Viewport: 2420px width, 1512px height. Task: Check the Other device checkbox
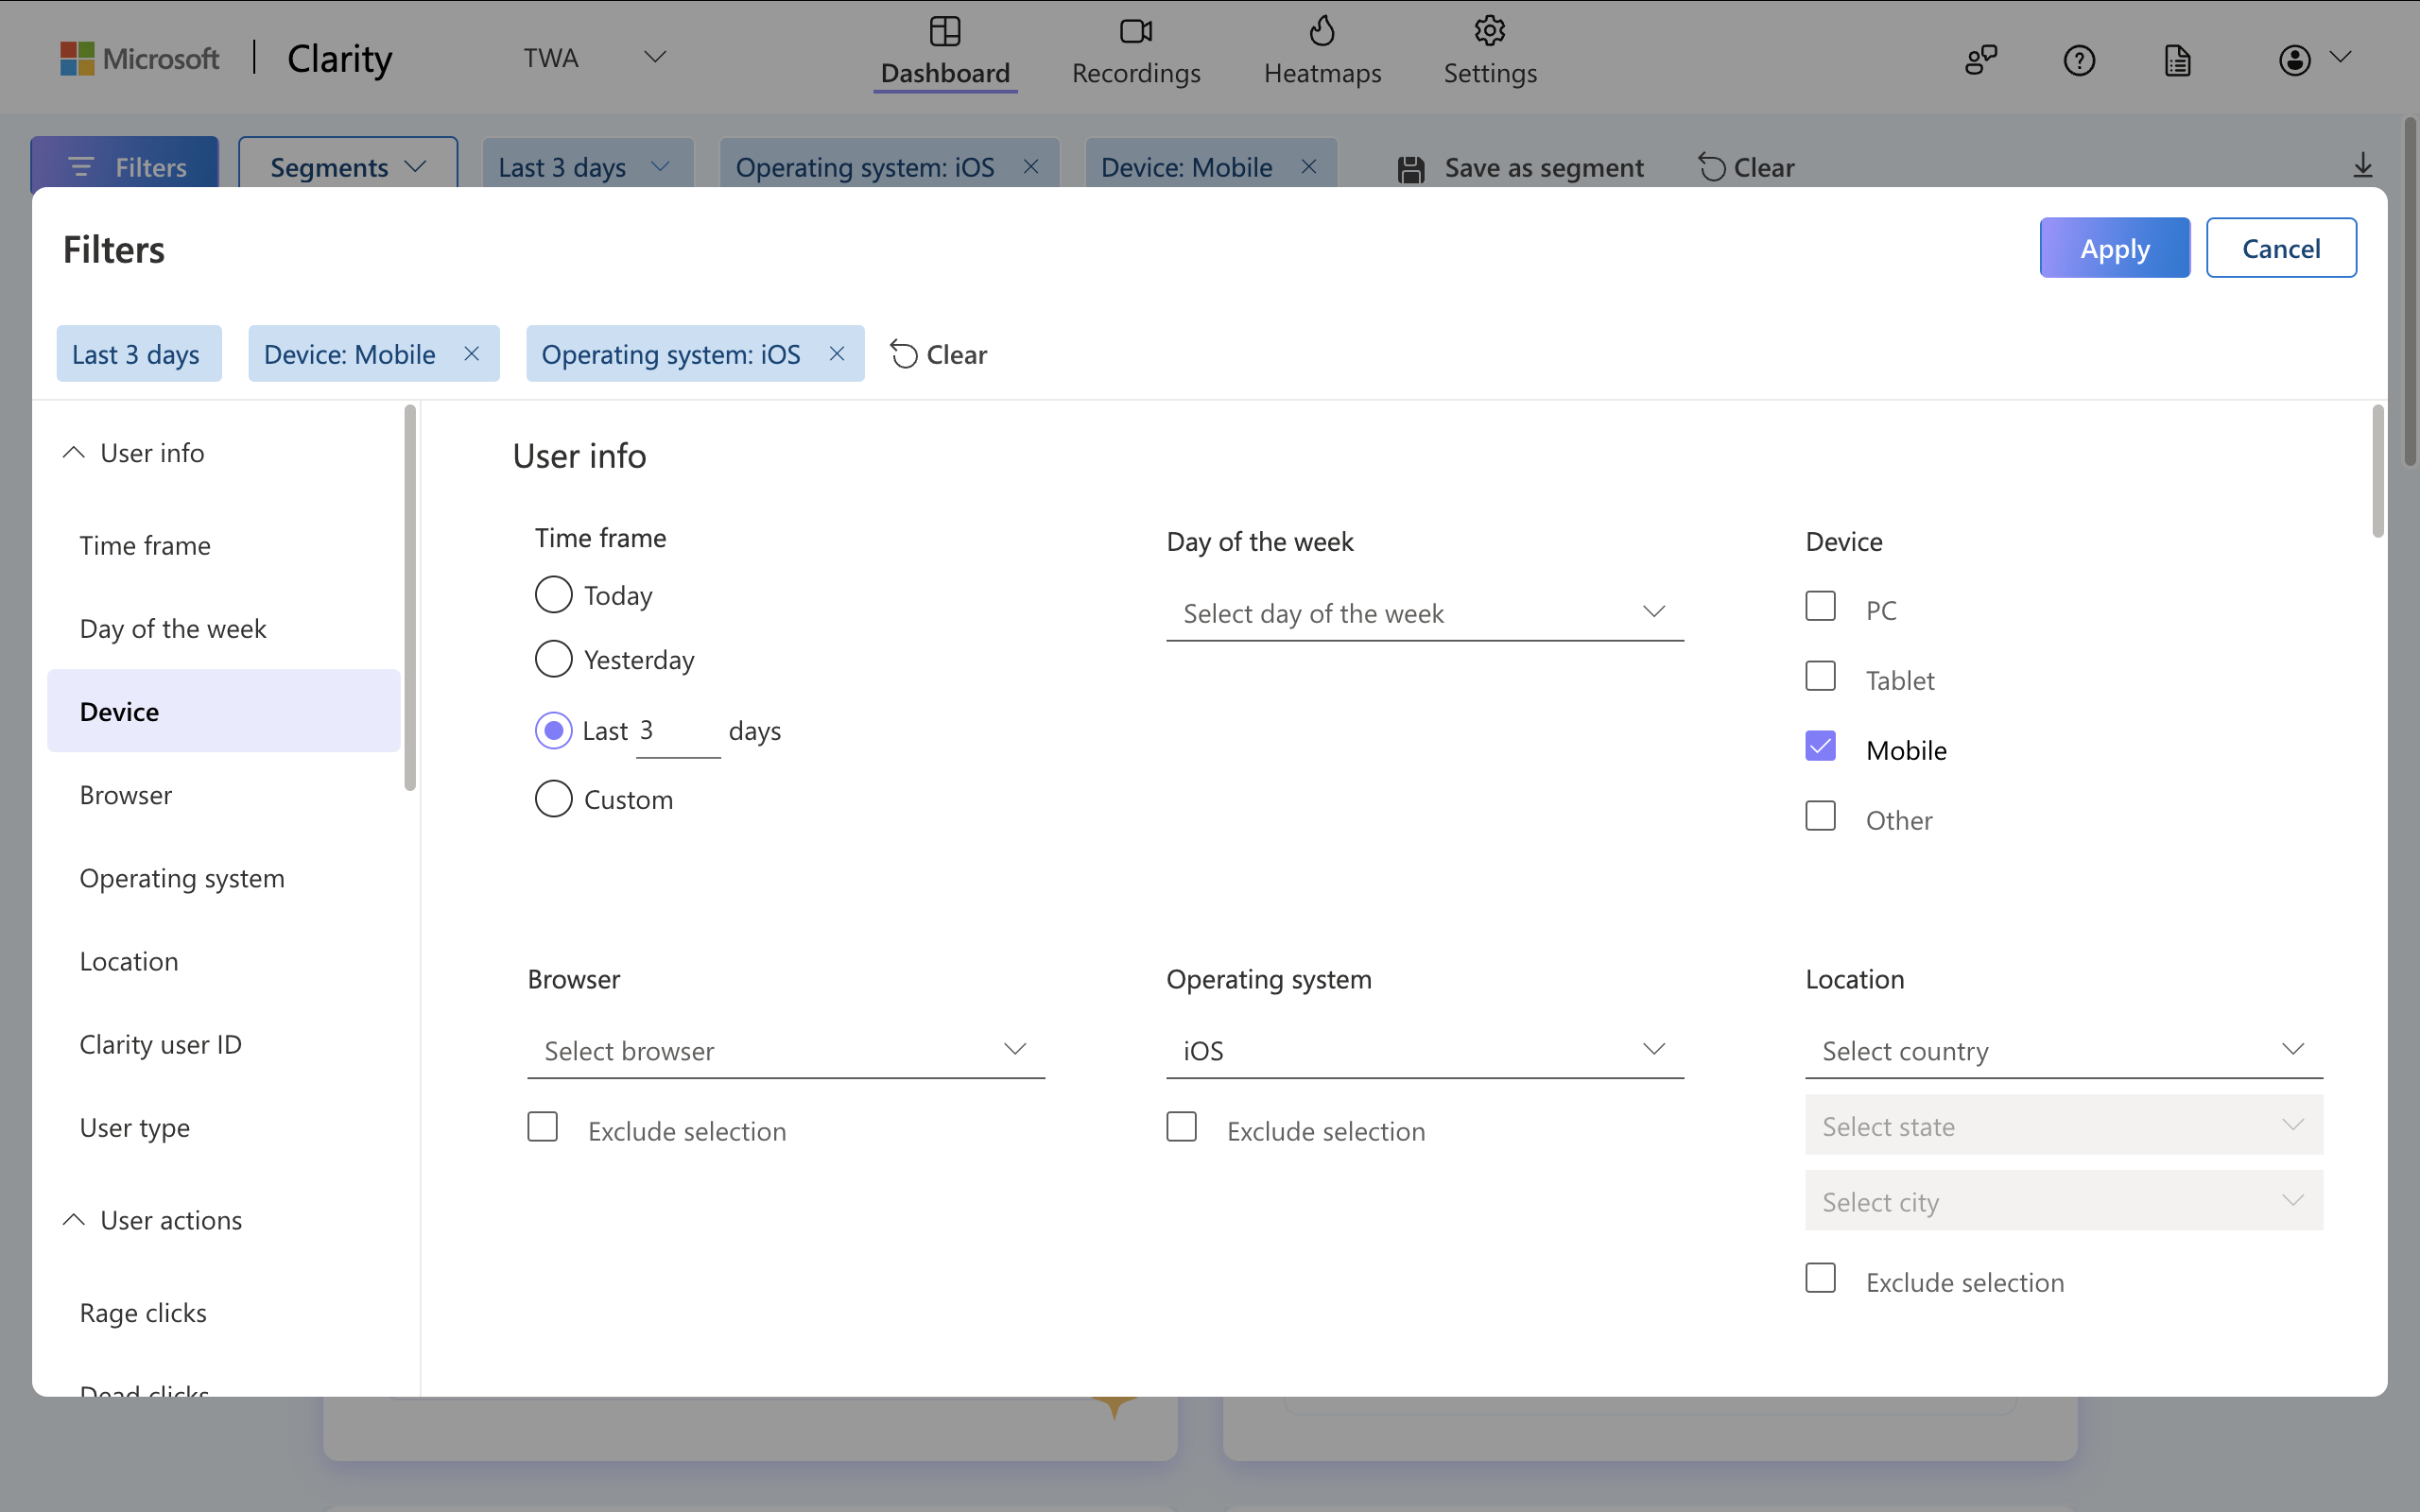1820,816
